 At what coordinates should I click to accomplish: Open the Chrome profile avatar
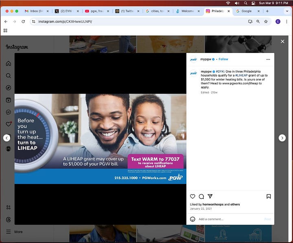point(278,22)
